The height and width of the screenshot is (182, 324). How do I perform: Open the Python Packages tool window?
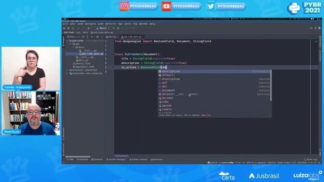[116, 160]
